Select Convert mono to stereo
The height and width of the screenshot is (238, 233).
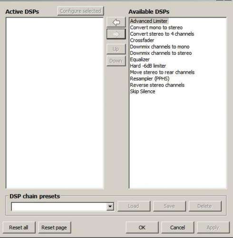click(156, 28)
